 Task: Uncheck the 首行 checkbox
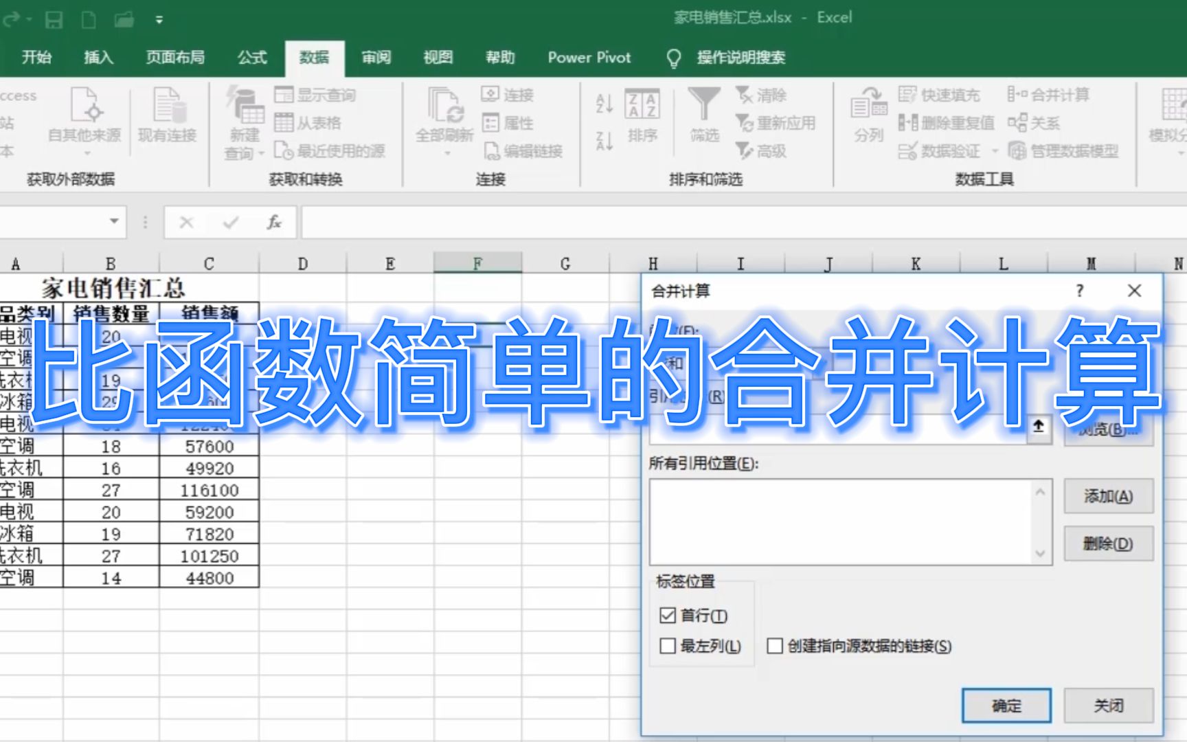click(x=667, y=616)
